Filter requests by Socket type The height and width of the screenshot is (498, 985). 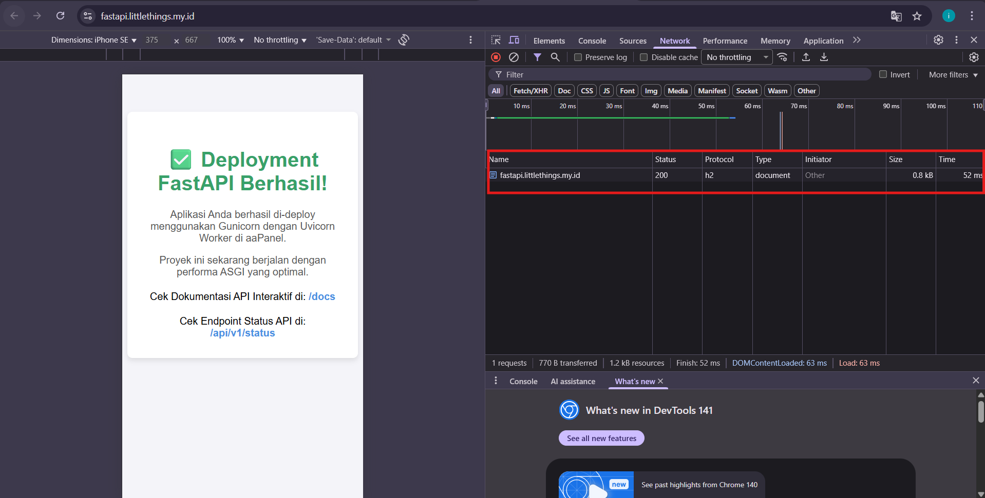[x=747, y=91]
